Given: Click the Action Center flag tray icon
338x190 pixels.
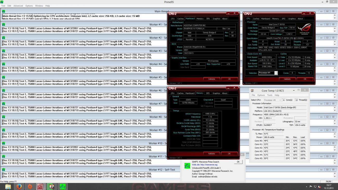Looking at the screenshot, I should (311, 187).
